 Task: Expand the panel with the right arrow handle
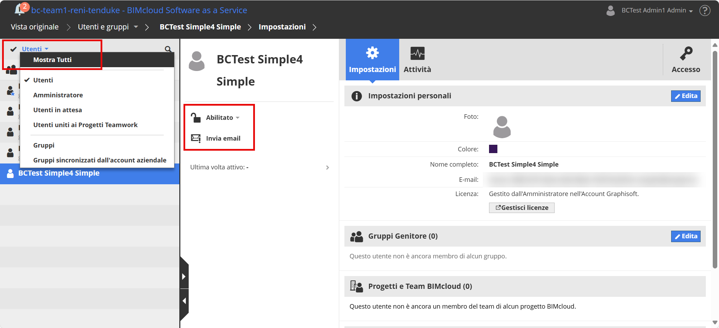click(x=184, y=276)
